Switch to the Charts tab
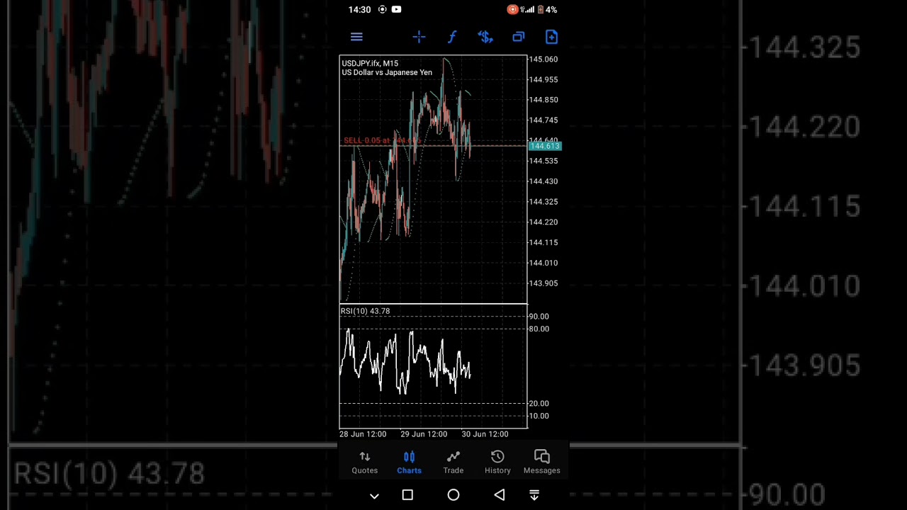 pos(409,462)
